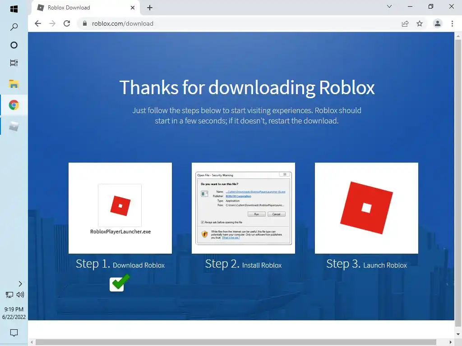462x346 pixels.
Task: Click the scrollbar up arrow
Action: click(x=458, y=36)
